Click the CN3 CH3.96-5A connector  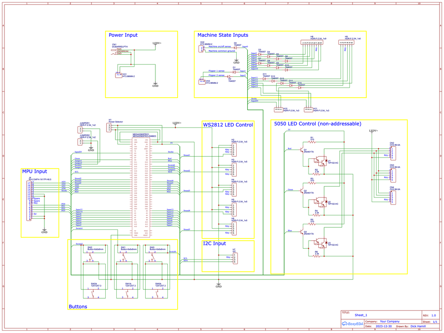pos(393,176)
